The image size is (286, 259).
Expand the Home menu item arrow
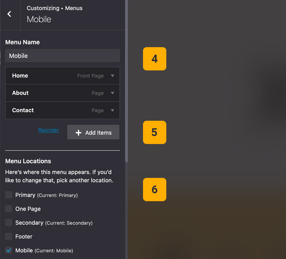[x=112, y=76]
